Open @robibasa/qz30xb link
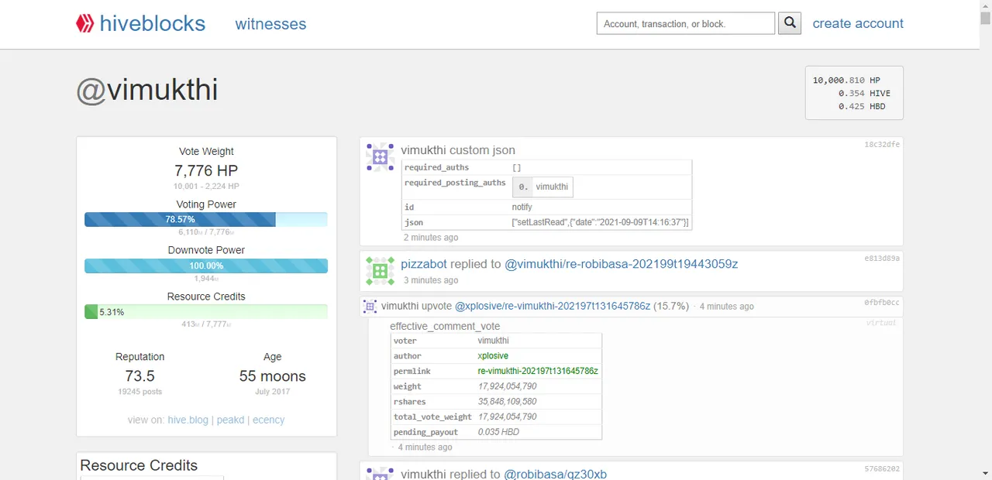 556,474
